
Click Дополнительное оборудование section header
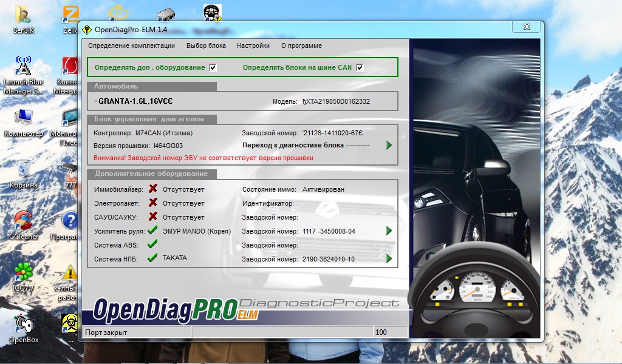(x=152, y=174)
